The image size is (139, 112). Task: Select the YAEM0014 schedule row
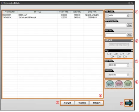[52, 17]
